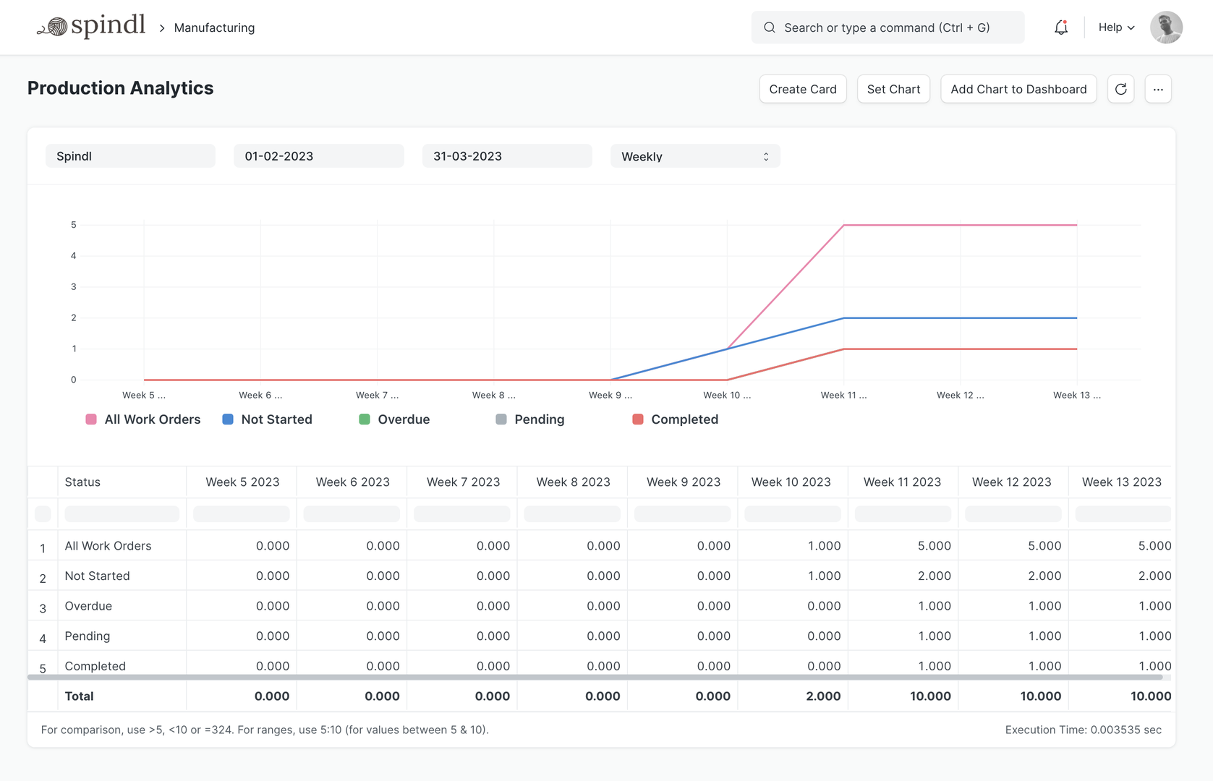
Task: Click the Status column filter box
Action: click(122, 514)
